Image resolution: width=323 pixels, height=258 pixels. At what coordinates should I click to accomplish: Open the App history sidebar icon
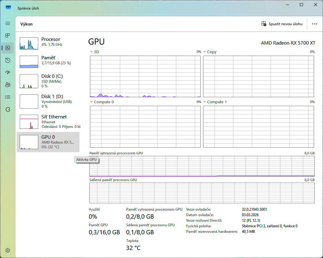(x=8, y=60)
